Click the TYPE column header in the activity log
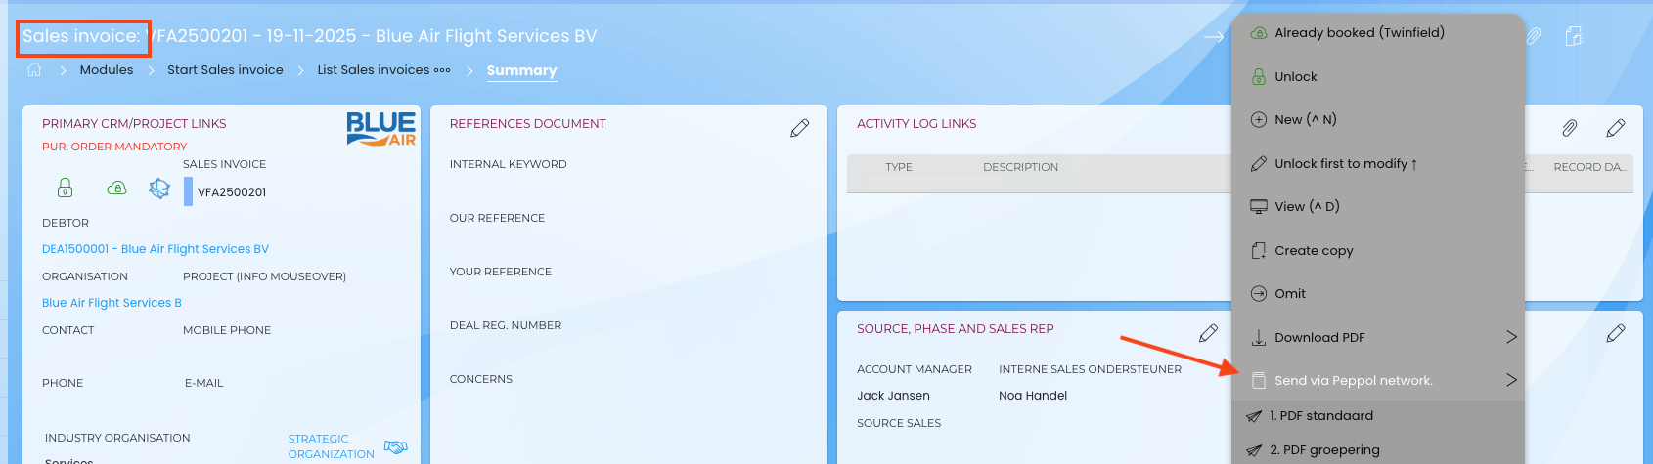This screenshot has width=1653, height=464. 899,167
